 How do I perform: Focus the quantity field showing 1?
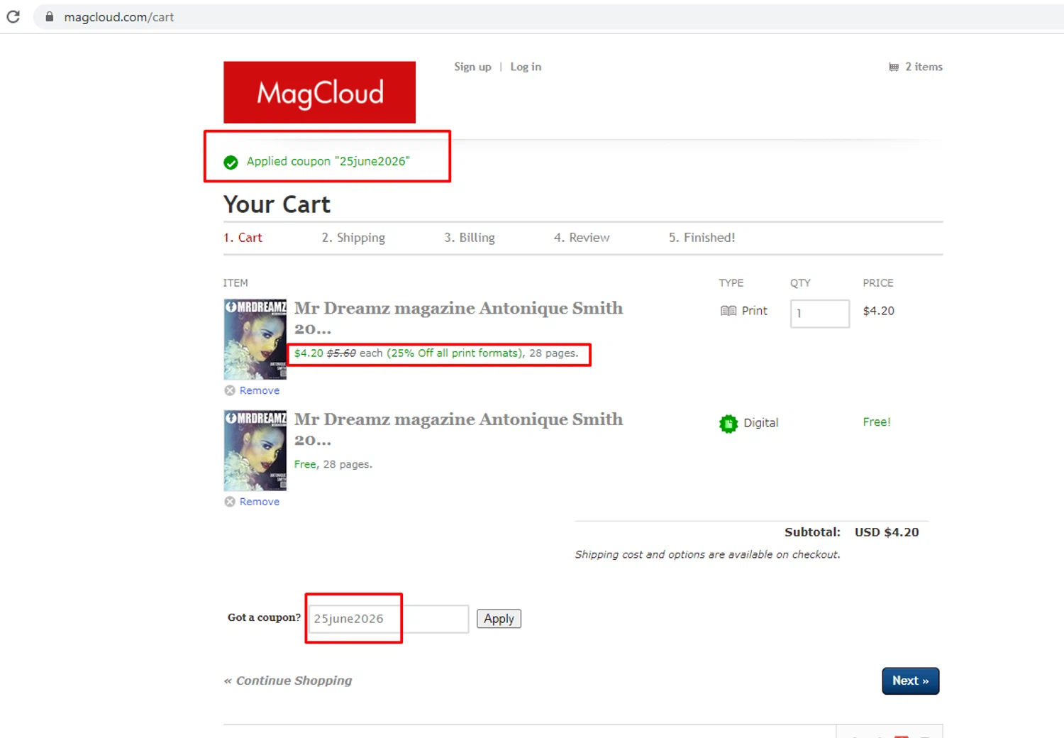coord(820,314)
